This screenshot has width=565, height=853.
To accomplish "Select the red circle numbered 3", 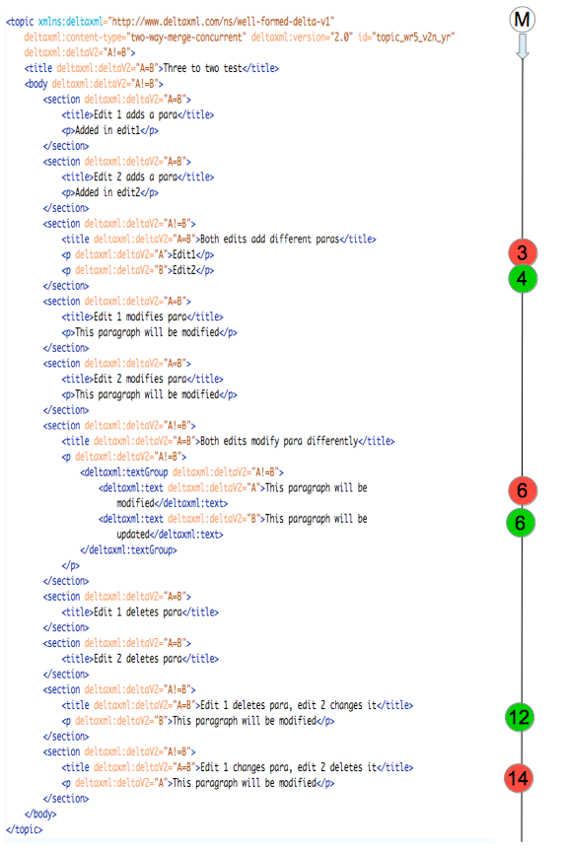I will (x=523, y=252).
